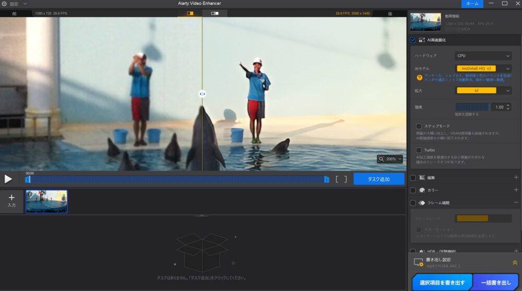Open the ハードウェア CPU dropdown

[x=483, y=56]
